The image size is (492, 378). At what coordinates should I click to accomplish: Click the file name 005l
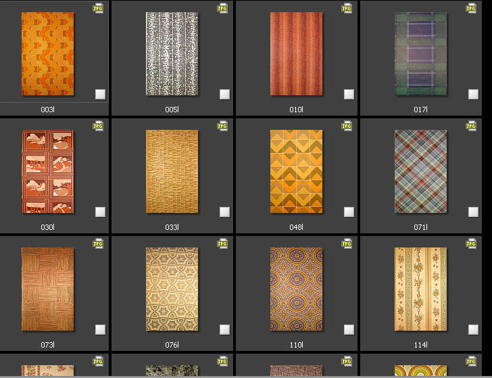pyautogui.click(x=172, y=110)
